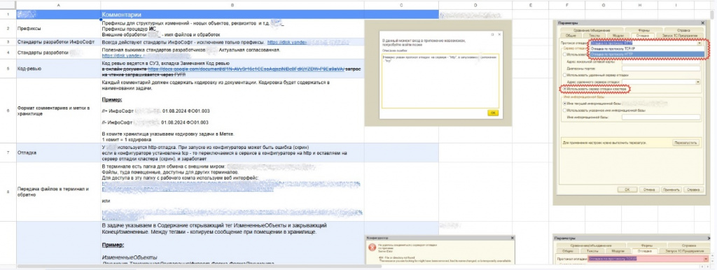Click the 'Имя информационной базы' input field

coord(661,118)
